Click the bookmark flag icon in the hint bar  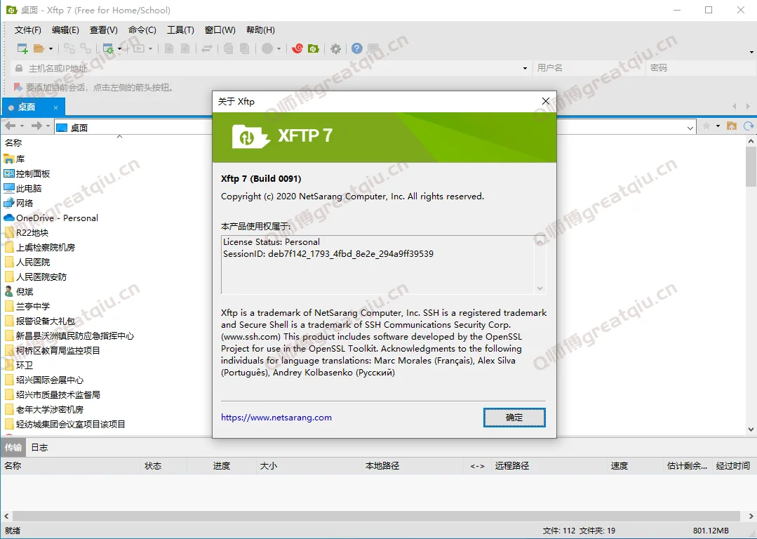click(18, 88)
